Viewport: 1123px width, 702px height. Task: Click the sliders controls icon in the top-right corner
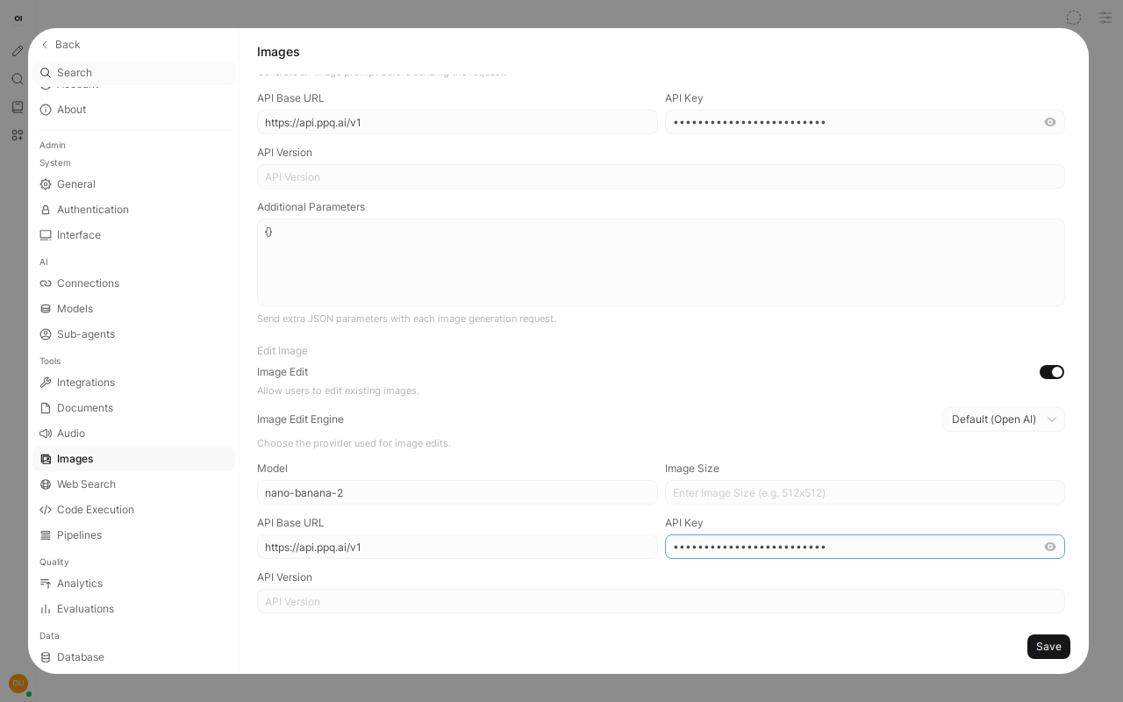pos(1105,18)
